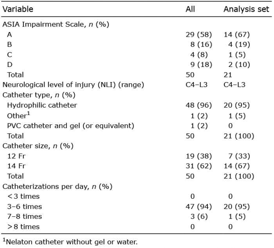The height and width of the screenshot is (248, 274).
Task: Click the 3–6 times row label
Action: (x=24, y=207)
